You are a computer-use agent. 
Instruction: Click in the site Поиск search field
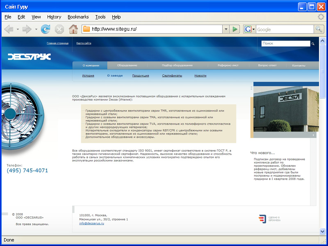pyautogui.click(x=286, y=43)
